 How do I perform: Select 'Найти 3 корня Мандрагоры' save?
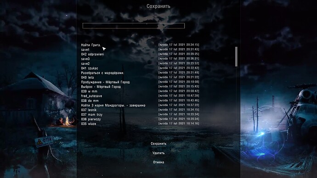[x=140, y=105]
